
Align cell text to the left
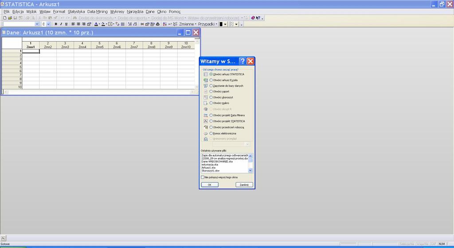pos(73,24)
